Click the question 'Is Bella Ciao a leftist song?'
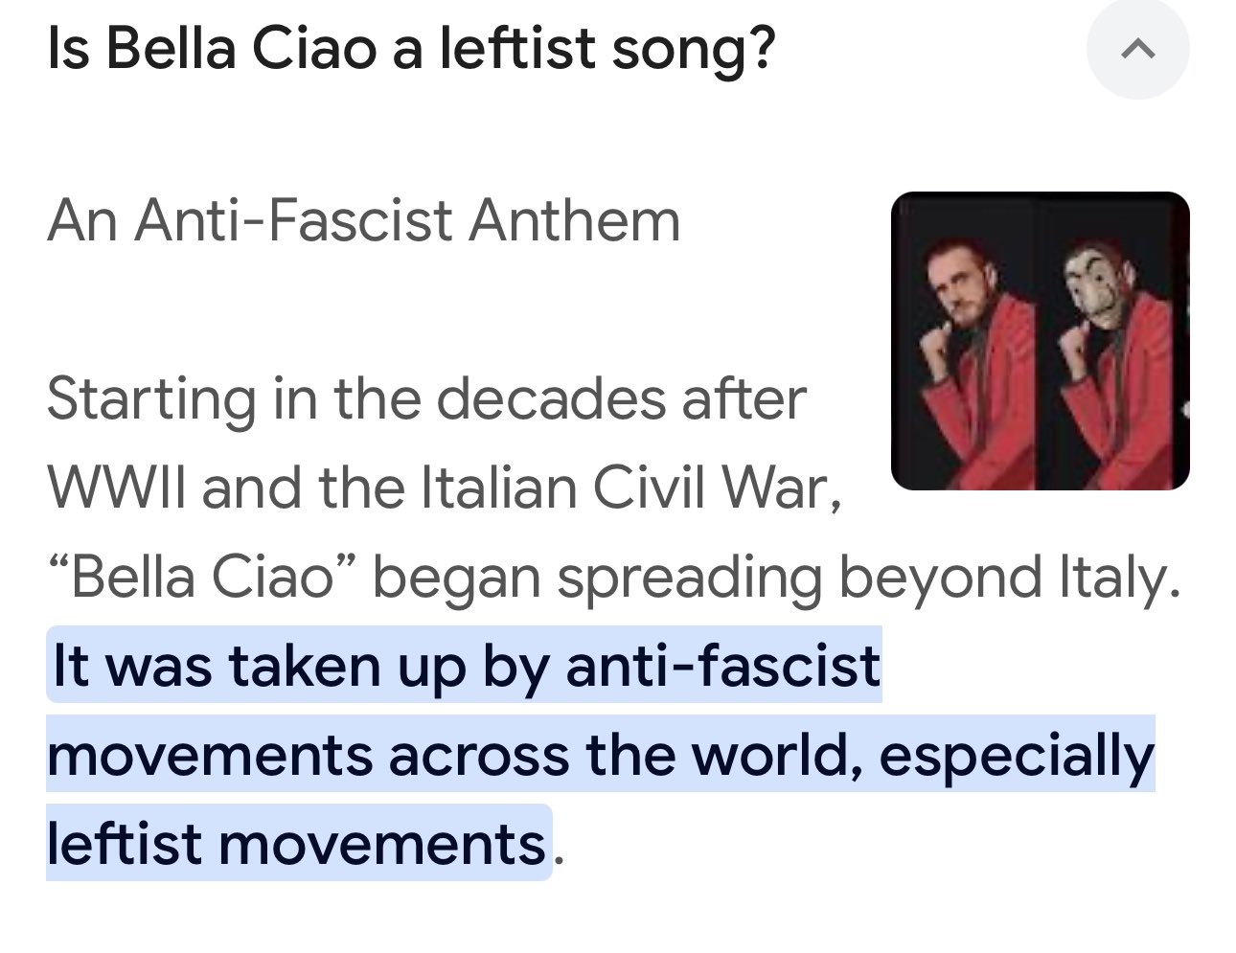1236x953 pixels. tap(410, 50)
